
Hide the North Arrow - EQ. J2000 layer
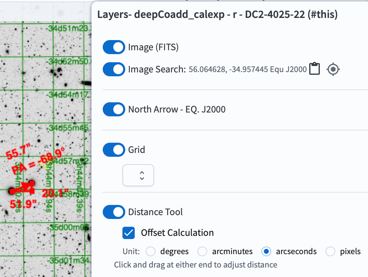coord(114,109)
